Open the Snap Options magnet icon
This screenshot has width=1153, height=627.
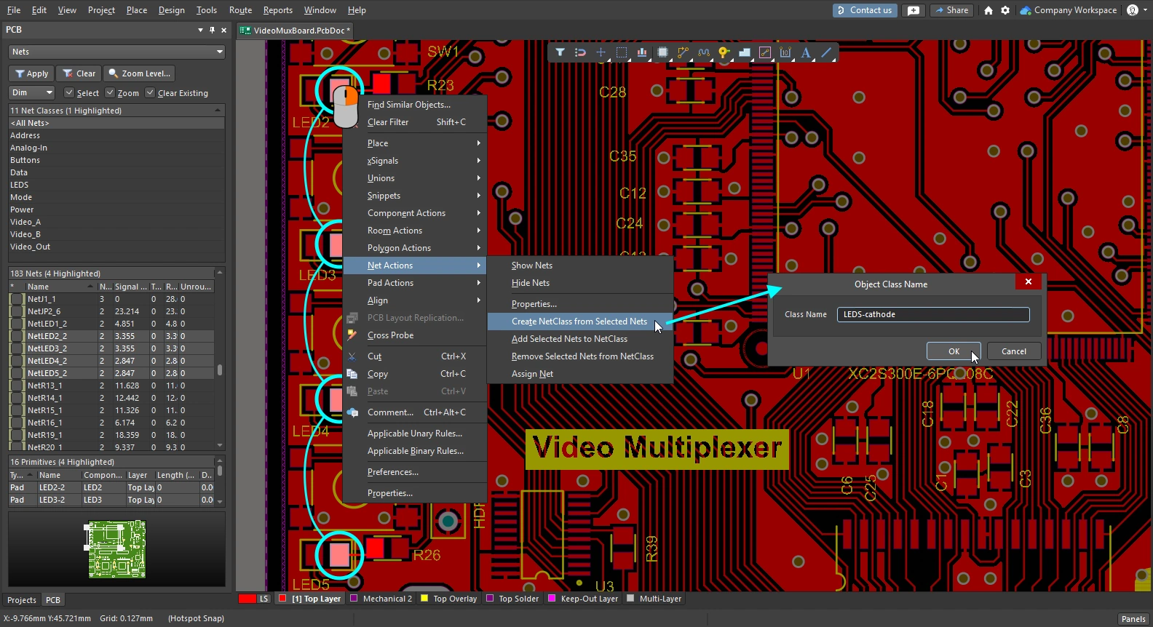pos(580,52)
